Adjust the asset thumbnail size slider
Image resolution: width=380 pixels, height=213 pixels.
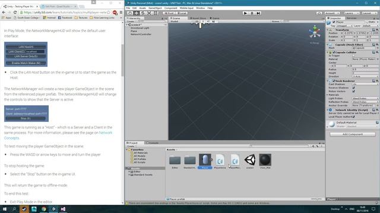coord(316,199)
